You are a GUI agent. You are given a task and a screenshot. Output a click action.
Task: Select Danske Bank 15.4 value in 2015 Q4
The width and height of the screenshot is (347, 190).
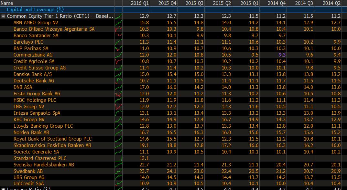172,74
